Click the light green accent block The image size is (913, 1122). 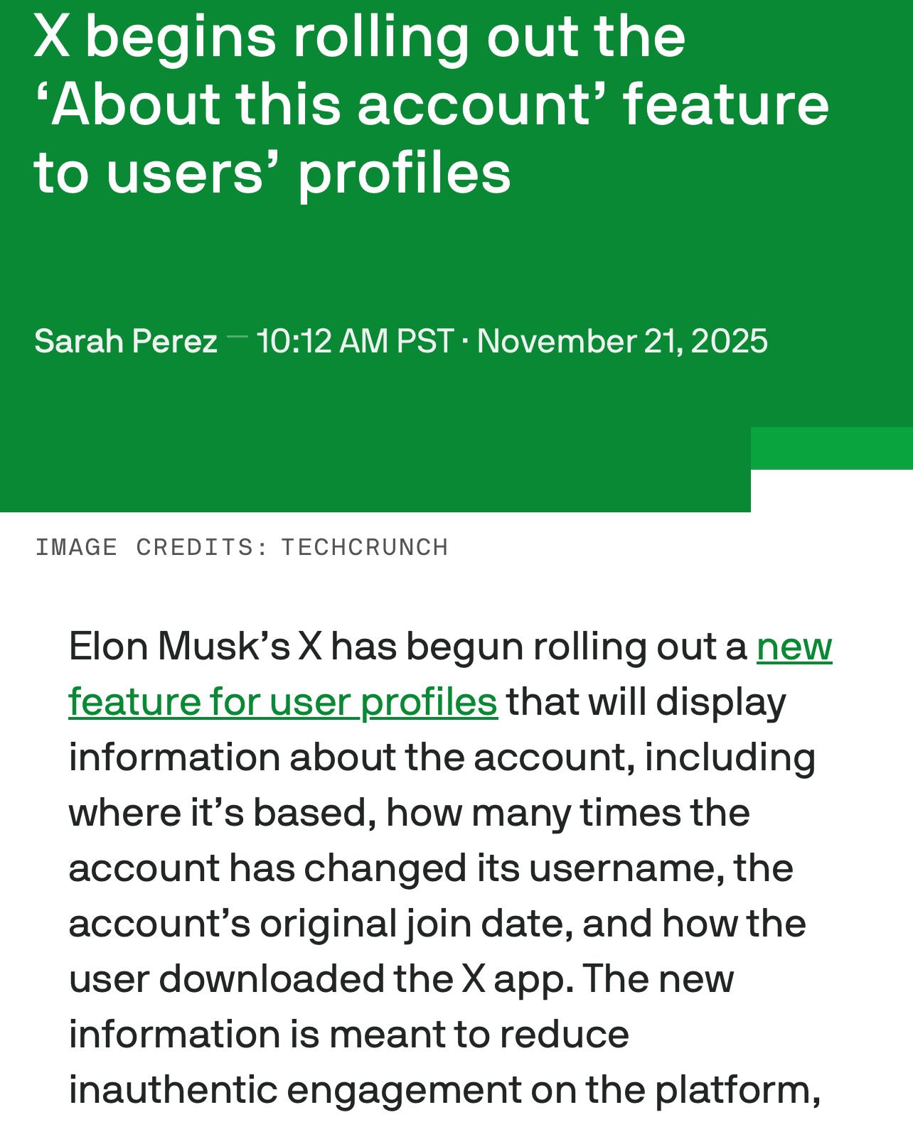tap(831, 448)
